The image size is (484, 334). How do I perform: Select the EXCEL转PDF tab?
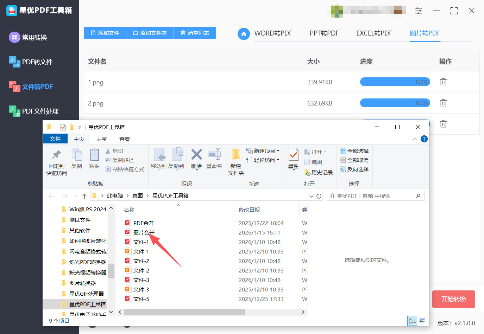point(374,33)
